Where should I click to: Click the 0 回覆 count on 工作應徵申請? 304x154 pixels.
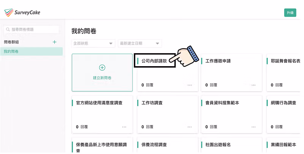[x=211, y=85]
